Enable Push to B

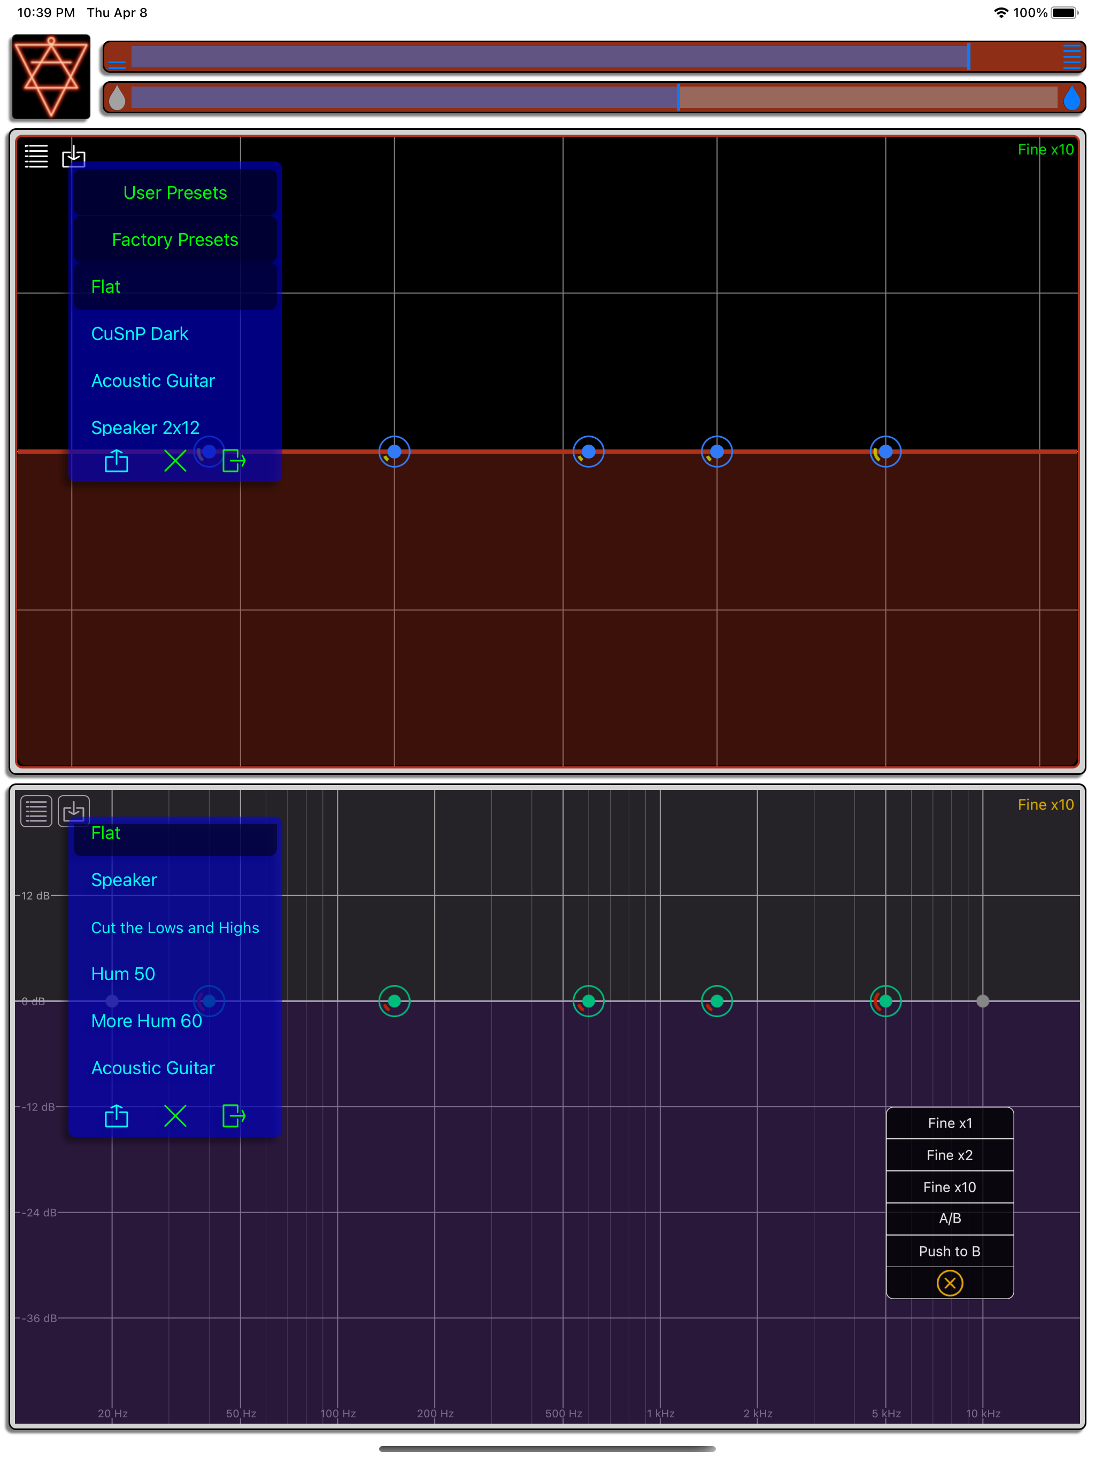coord(950,1251)
